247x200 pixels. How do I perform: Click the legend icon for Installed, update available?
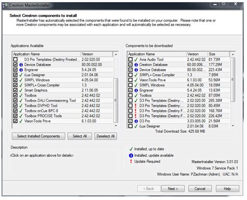(x=131, y=156)
